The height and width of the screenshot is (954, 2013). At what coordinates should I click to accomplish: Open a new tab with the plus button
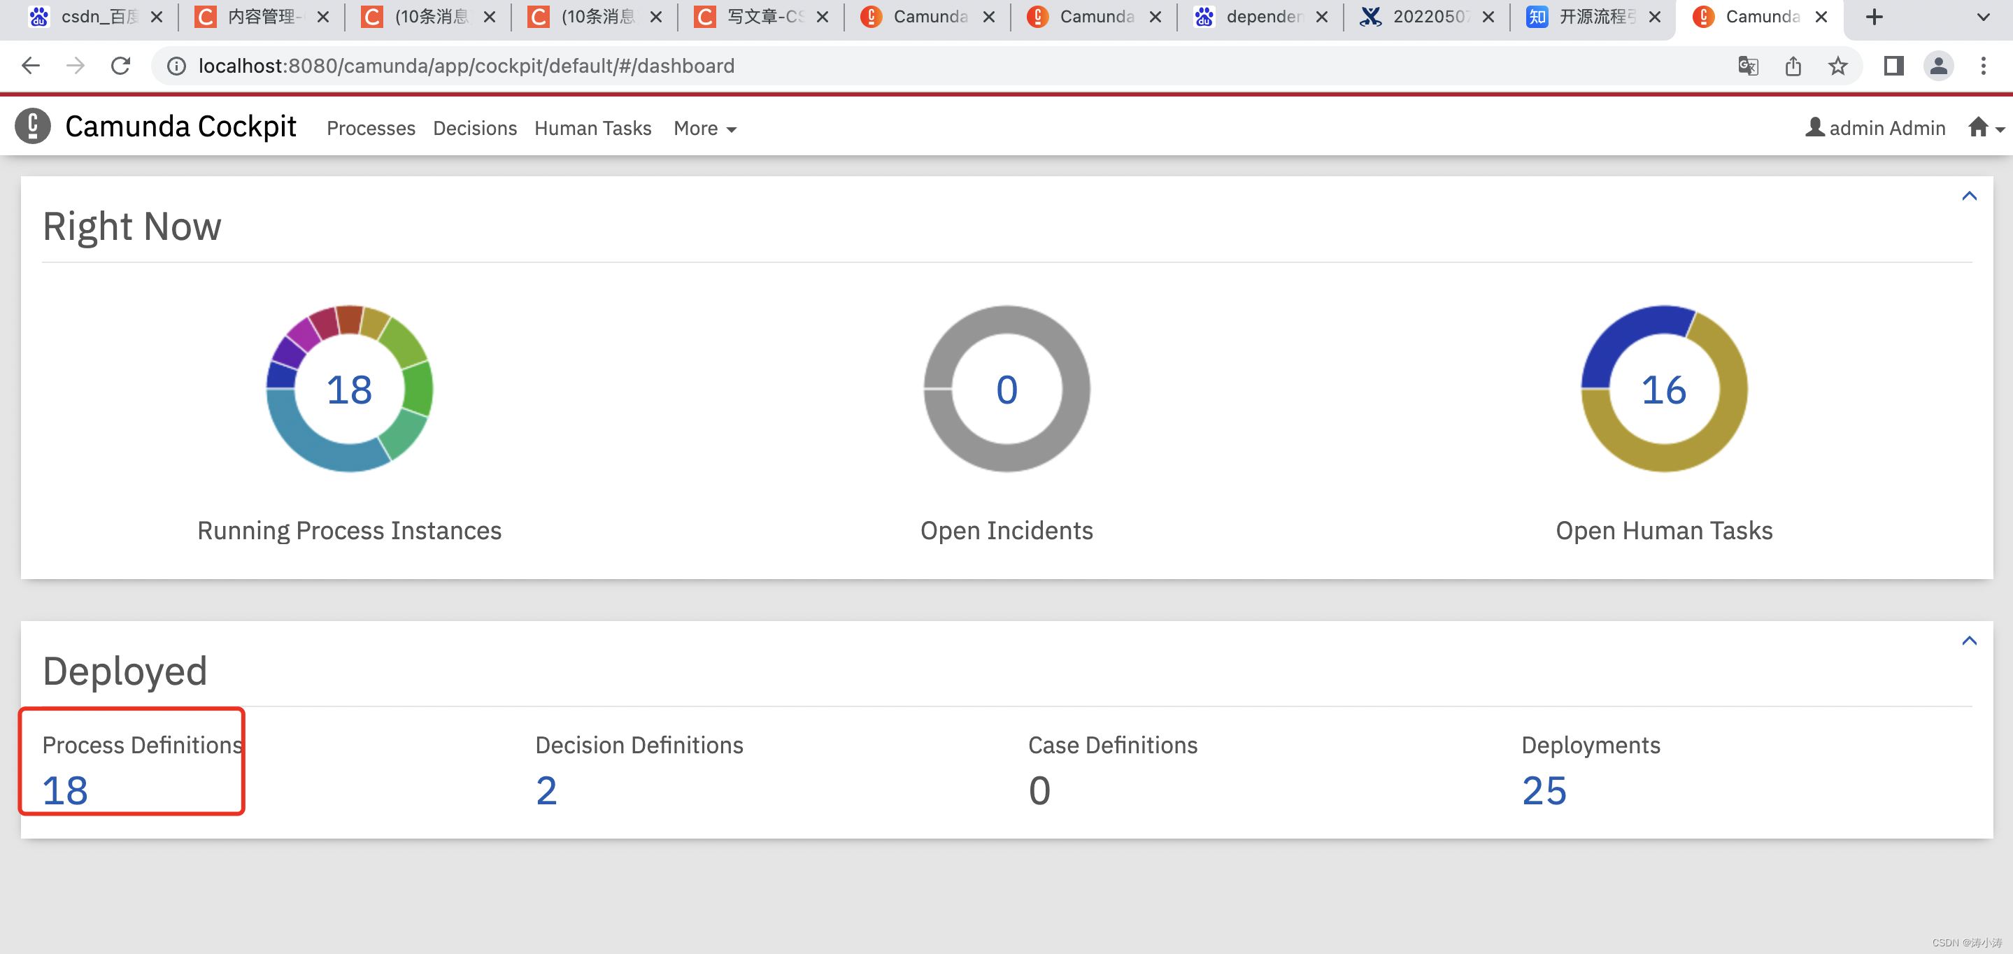[1874, 17]
